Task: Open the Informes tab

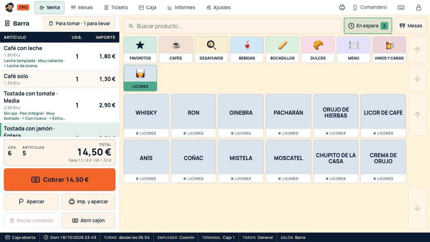Action: [181, 8]
